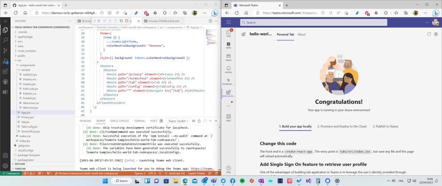Switch to the TERMINAL tab
This screenshot has height=186, width=442.
[x=140, y=121]
